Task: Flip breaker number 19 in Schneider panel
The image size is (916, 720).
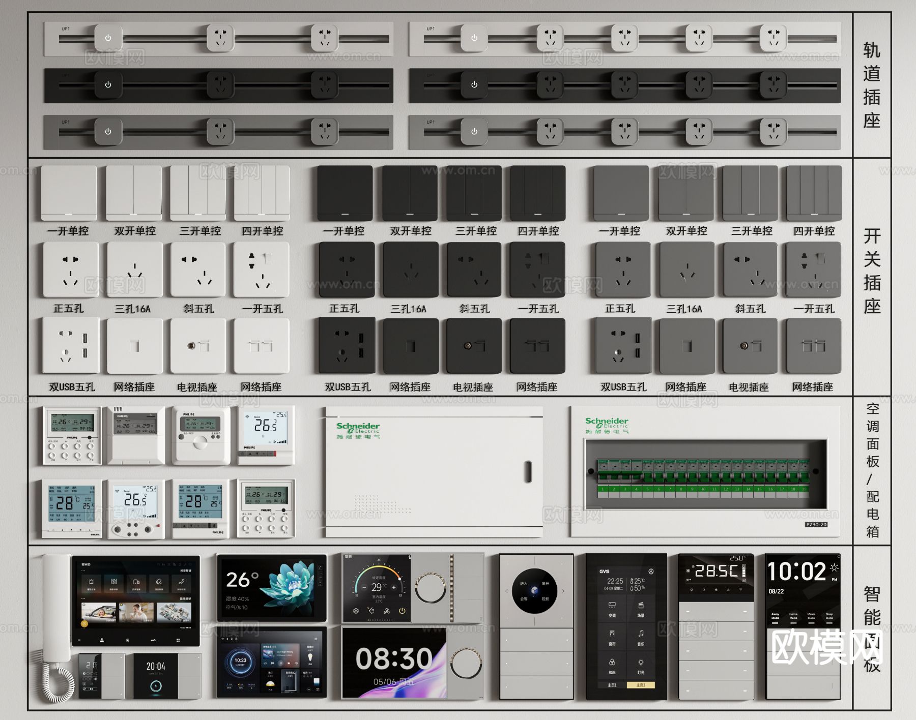Action: point(804,477)
